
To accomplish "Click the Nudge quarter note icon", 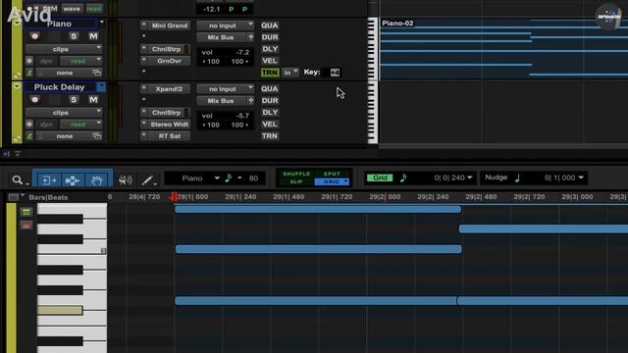I will tap(517, 177).
